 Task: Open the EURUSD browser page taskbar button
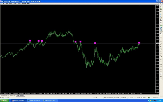50,100
